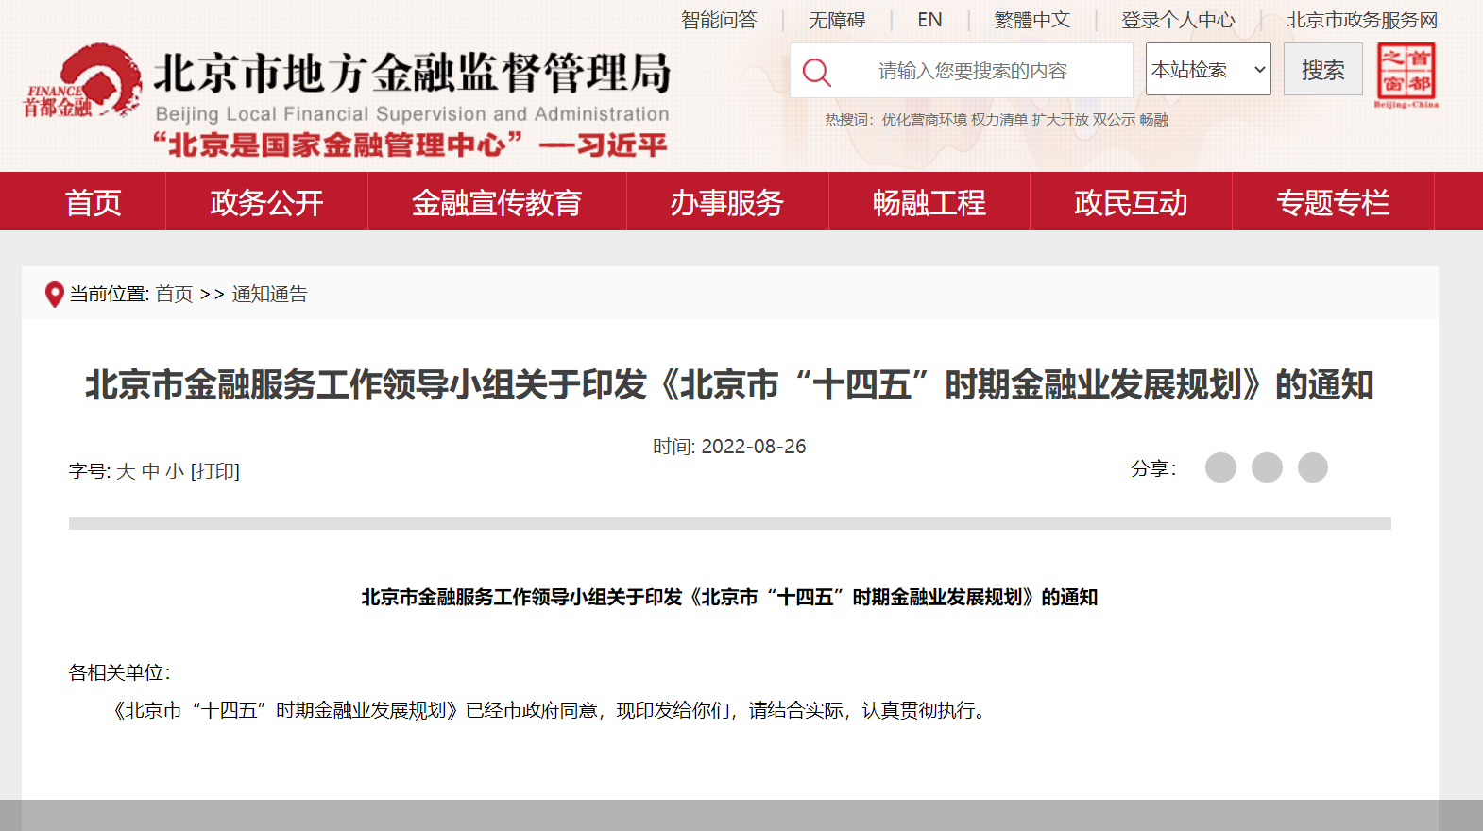Click the third gray share circle icon
Screen dimensions: 1483x831
coord(1312,467)
